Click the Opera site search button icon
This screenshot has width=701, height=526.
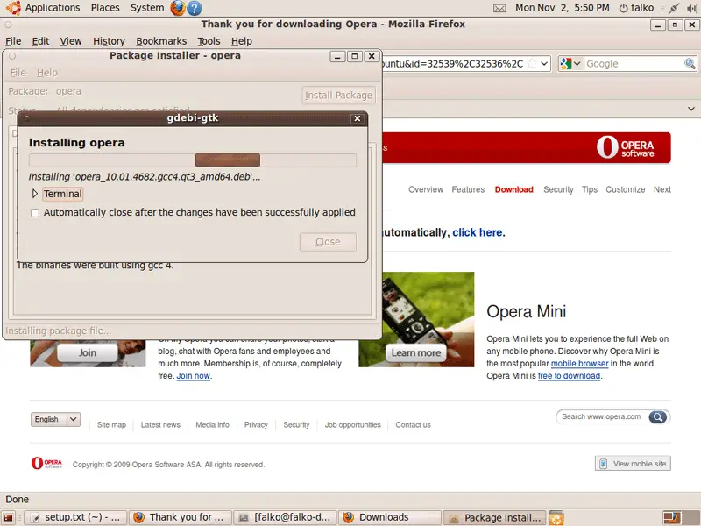(658, 417)
